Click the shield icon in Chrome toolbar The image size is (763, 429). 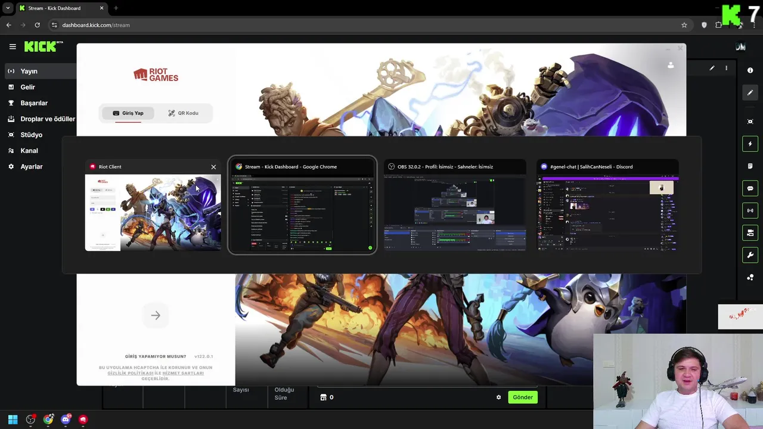click(x=704, y=25)
